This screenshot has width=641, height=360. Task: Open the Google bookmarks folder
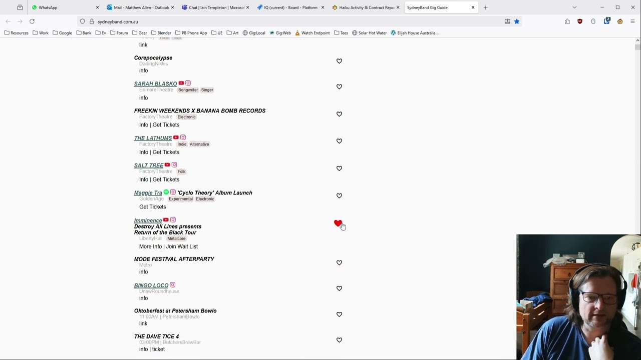point(62,33)
